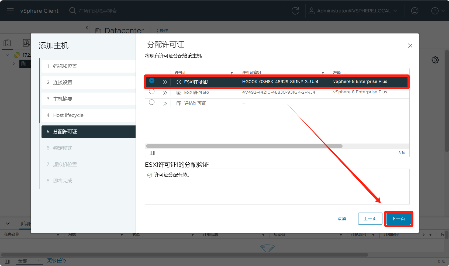The image size is (449, 266).
Task: Click the license table horizontal scrollbar
Action: coord(244,146)
